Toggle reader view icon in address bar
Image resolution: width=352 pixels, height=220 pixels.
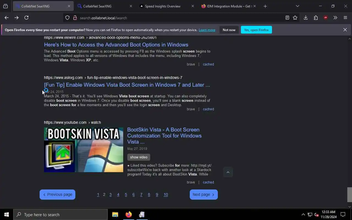[x=287, y=18]
